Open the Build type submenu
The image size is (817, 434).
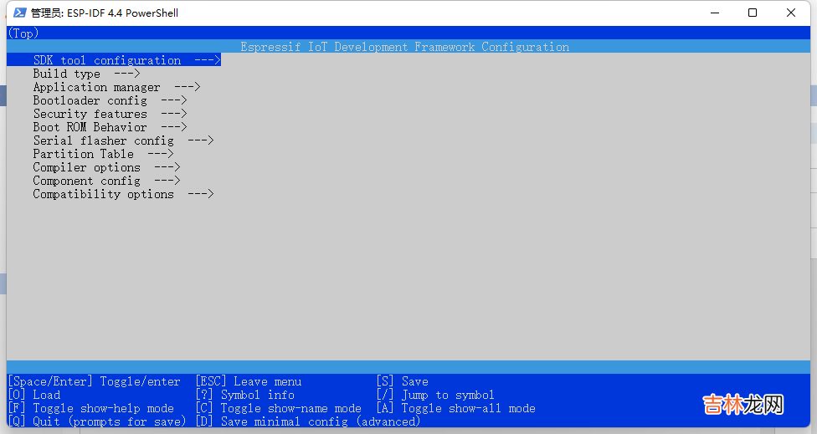coord(67,74)
